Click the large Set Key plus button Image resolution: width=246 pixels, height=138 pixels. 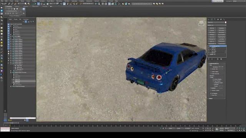[217, 129]
